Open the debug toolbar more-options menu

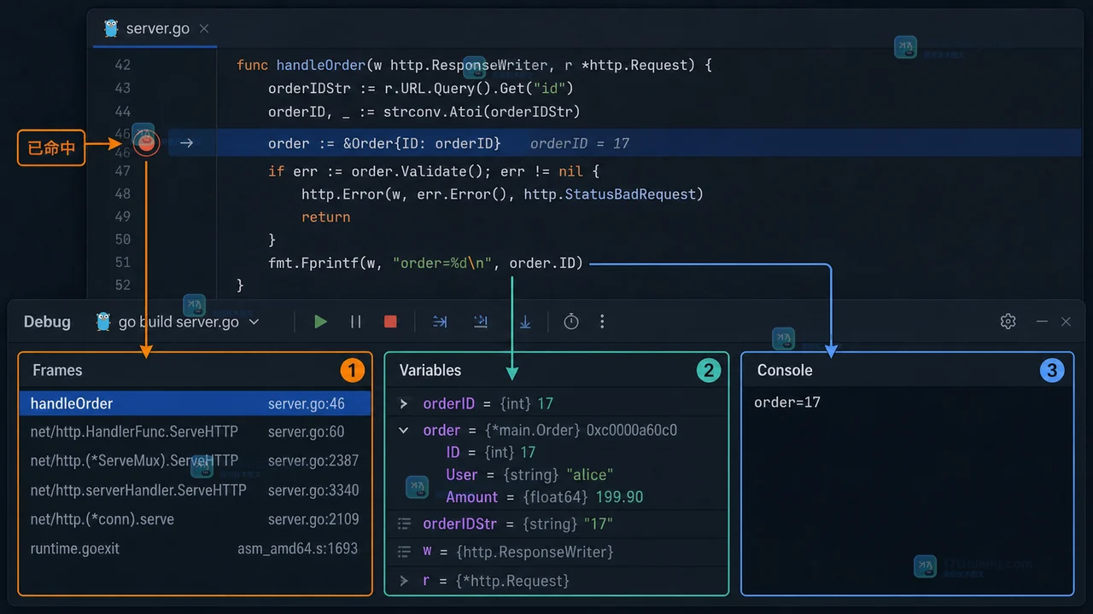(602, 321)
